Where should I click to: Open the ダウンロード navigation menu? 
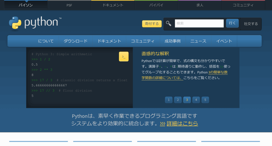click(75, 41)
